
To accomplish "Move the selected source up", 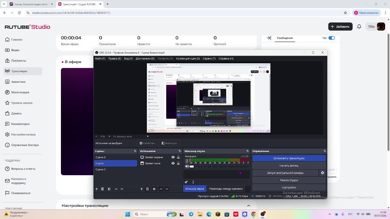I will click(x=161, y=189).
